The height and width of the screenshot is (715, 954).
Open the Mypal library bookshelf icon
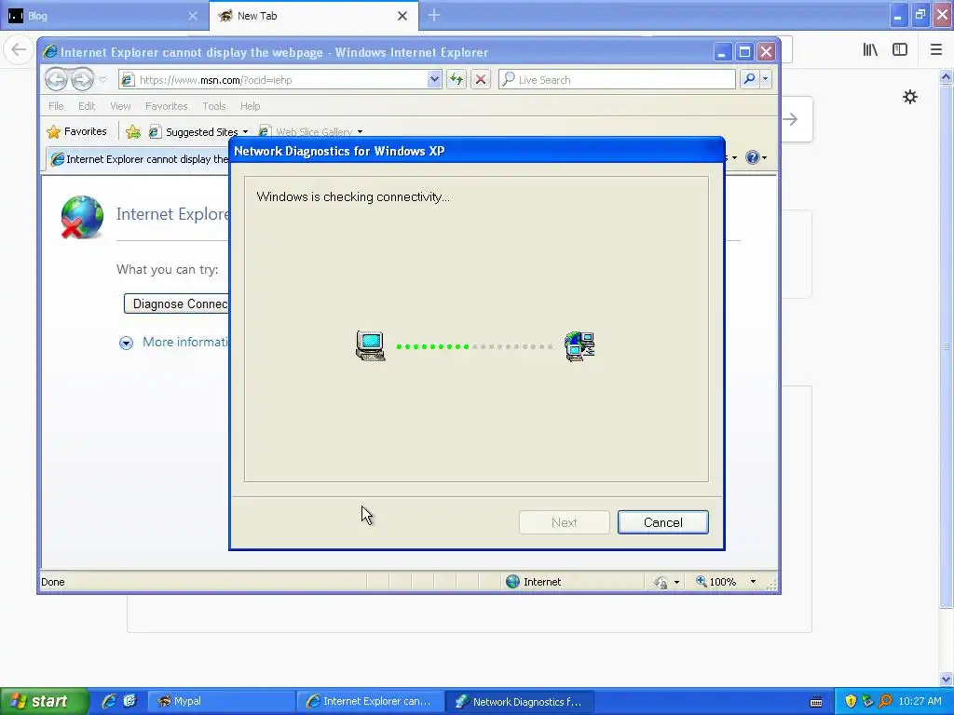[870, 50]
